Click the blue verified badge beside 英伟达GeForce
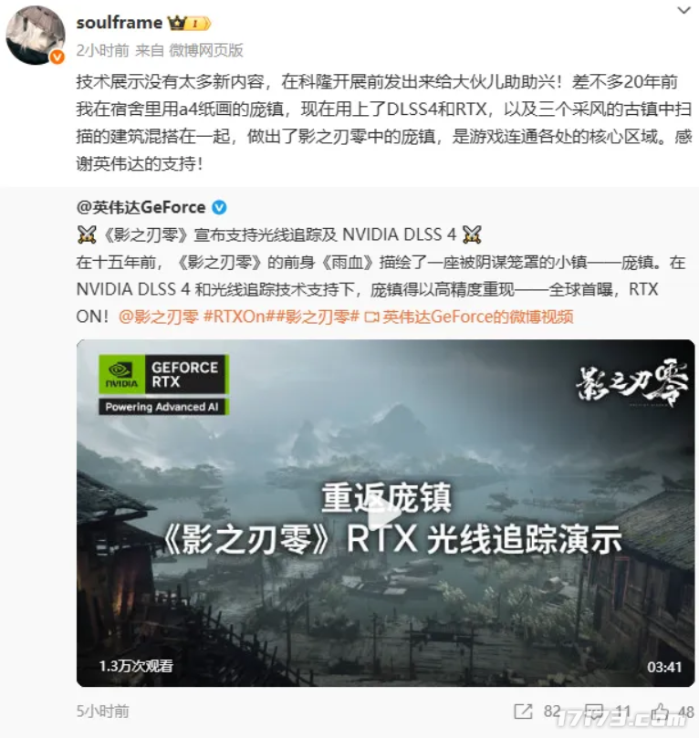699x738 pixels. coord(219,207)
